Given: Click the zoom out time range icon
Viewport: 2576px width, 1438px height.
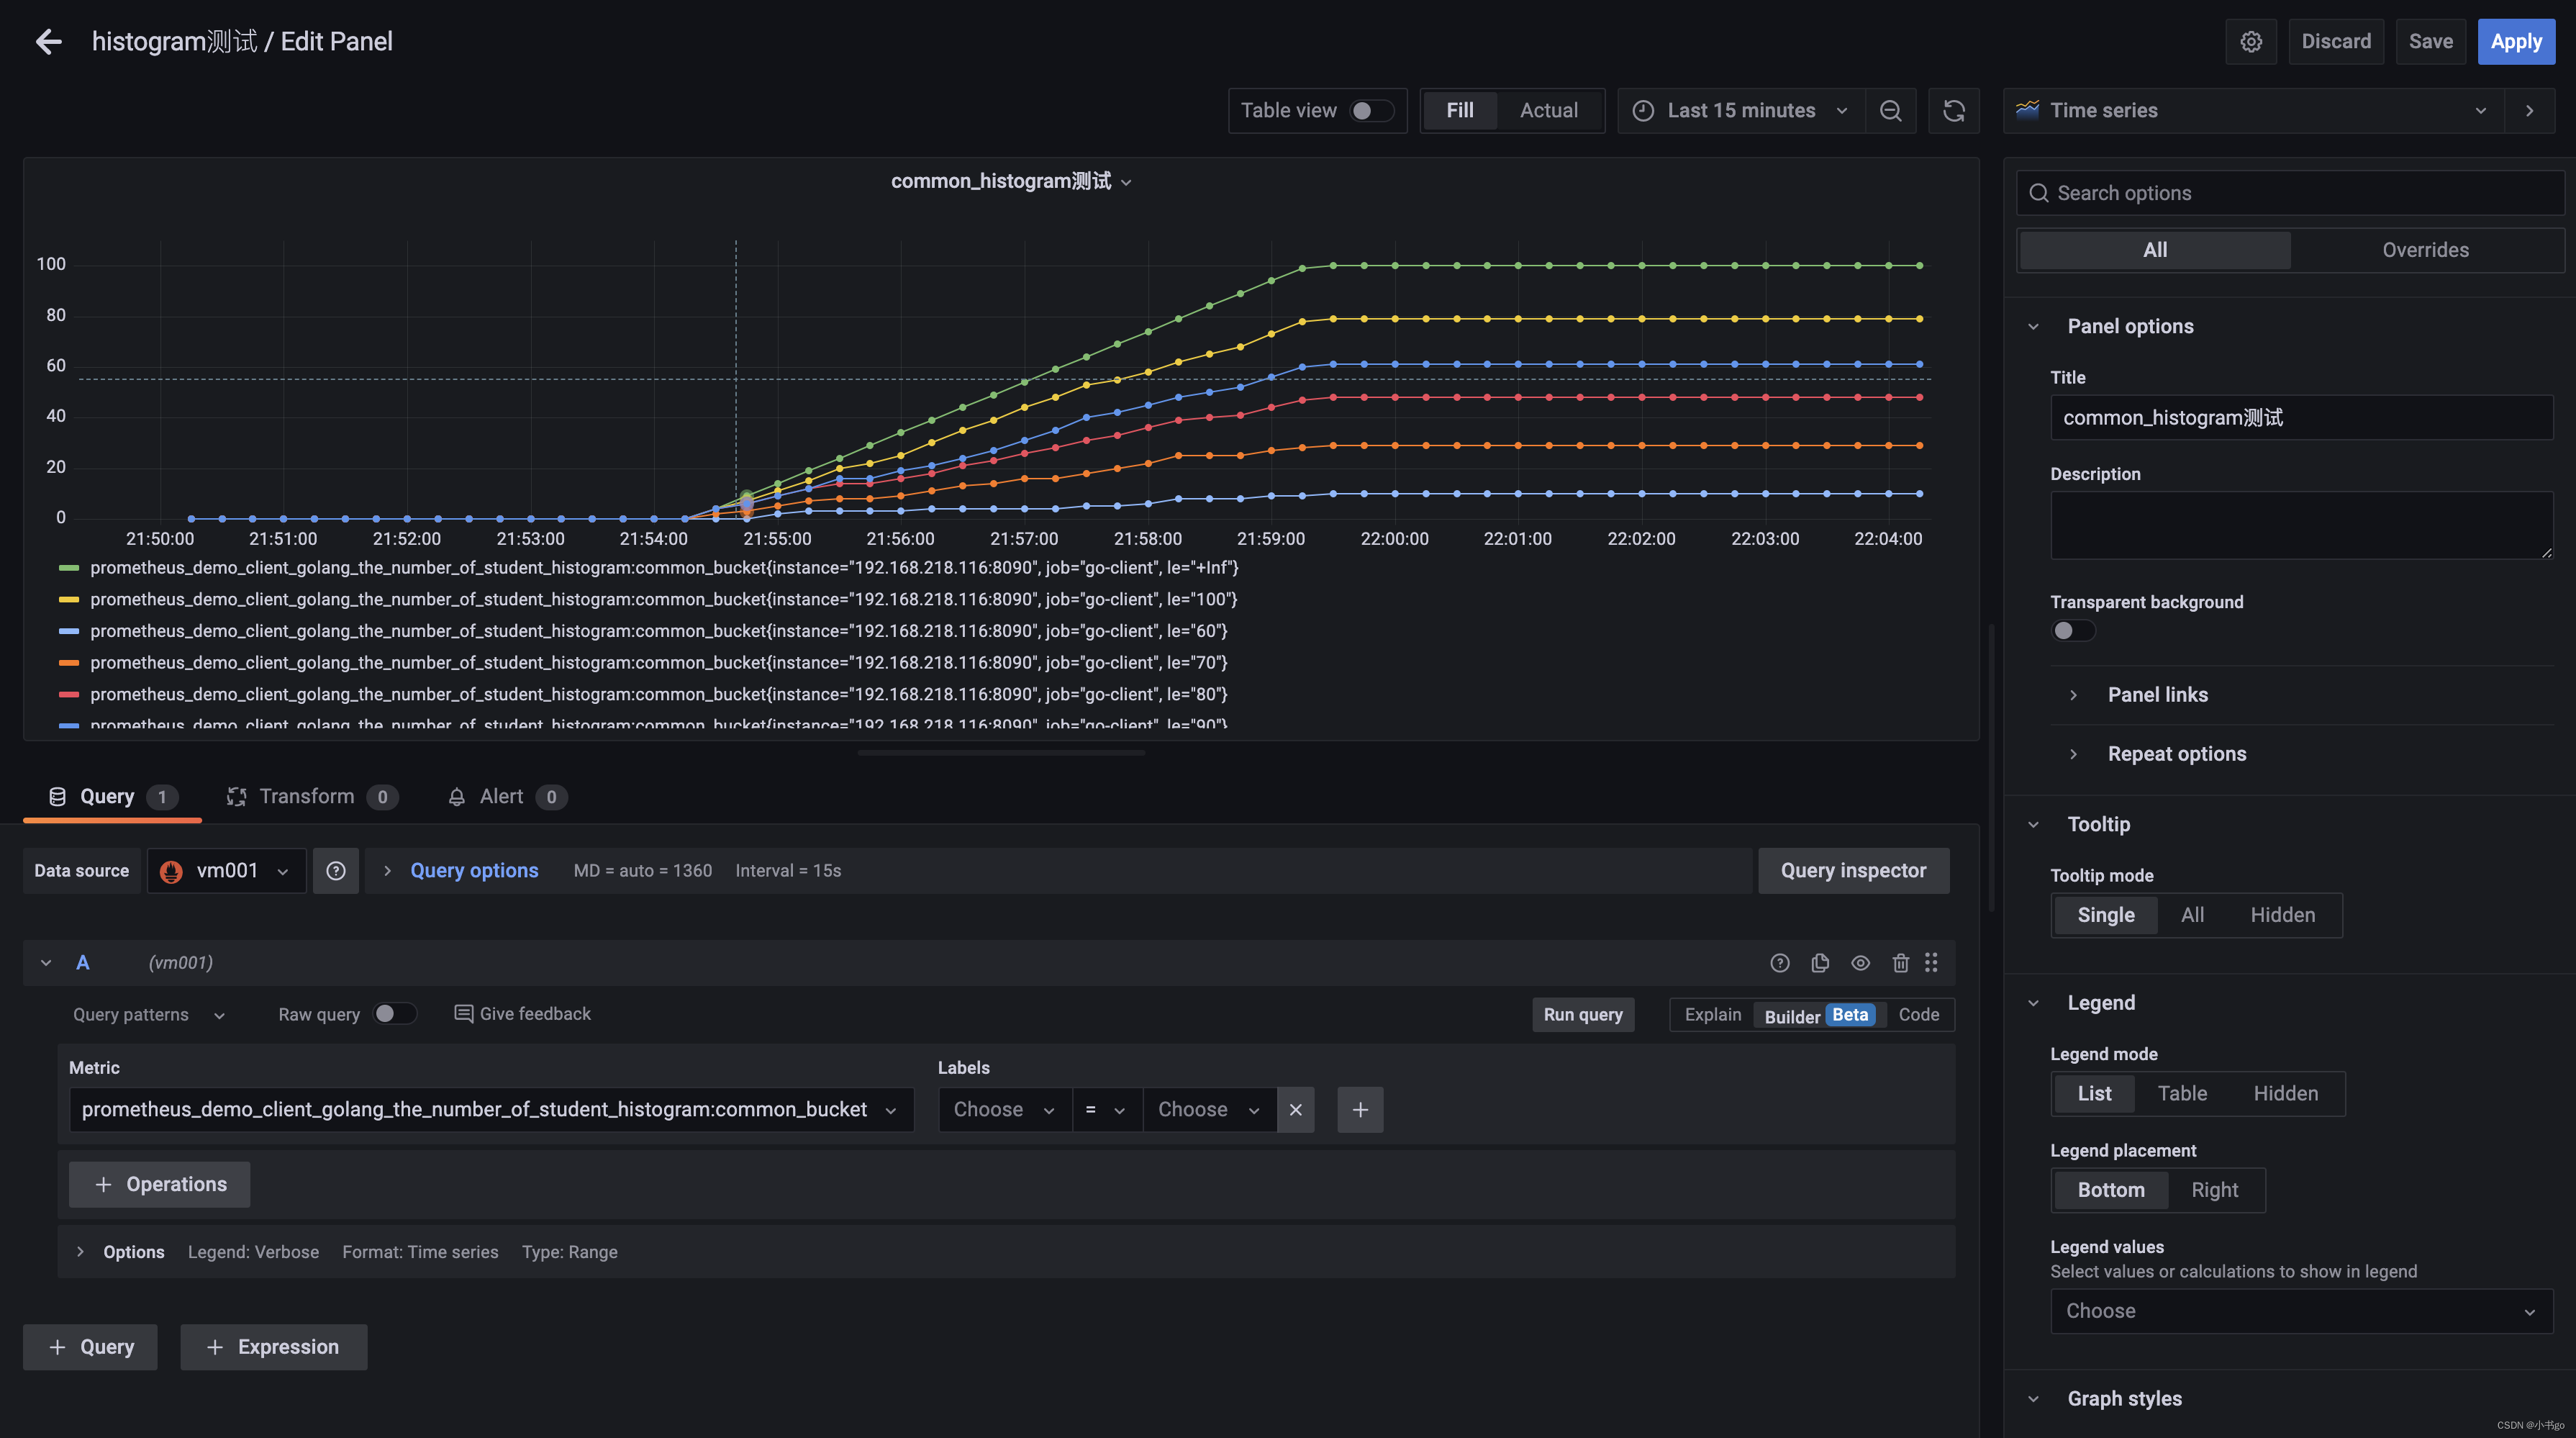Looking at the screenshot, I should click(1890, 111).
